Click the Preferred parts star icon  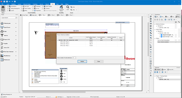(2, 23)
